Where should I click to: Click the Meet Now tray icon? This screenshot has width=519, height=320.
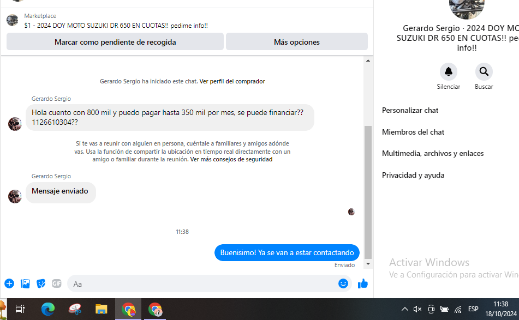(x=431, y=310)
